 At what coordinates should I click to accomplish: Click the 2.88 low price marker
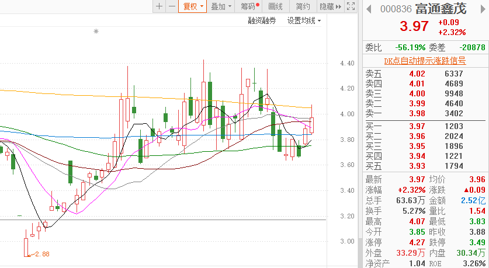42,255
